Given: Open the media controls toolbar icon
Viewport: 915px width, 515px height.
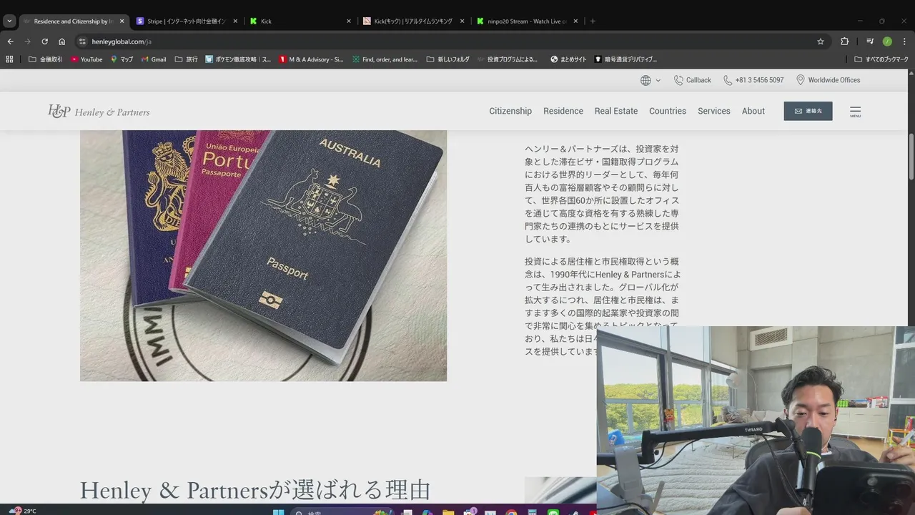Looking at the screenshot, I should [x=870, y=41].
